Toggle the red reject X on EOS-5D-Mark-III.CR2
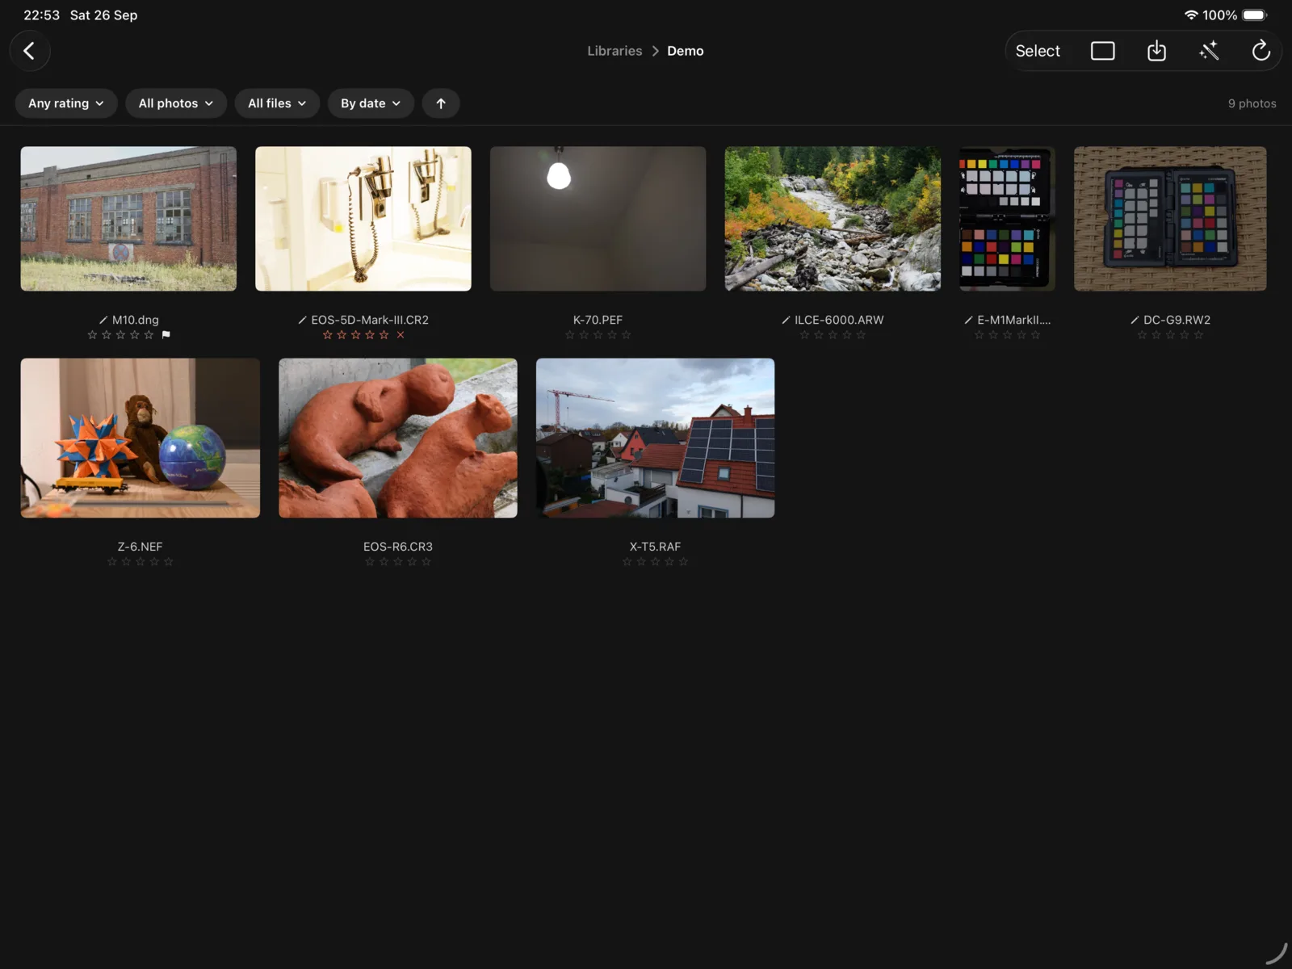The image size is (1292, 969). point(401,334)
